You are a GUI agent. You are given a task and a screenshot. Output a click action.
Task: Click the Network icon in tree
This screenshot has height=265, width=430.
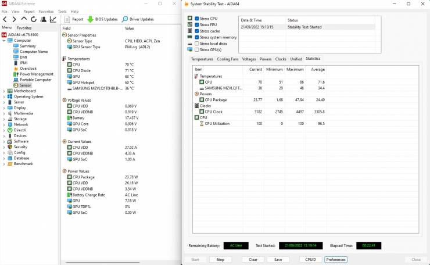10,124
